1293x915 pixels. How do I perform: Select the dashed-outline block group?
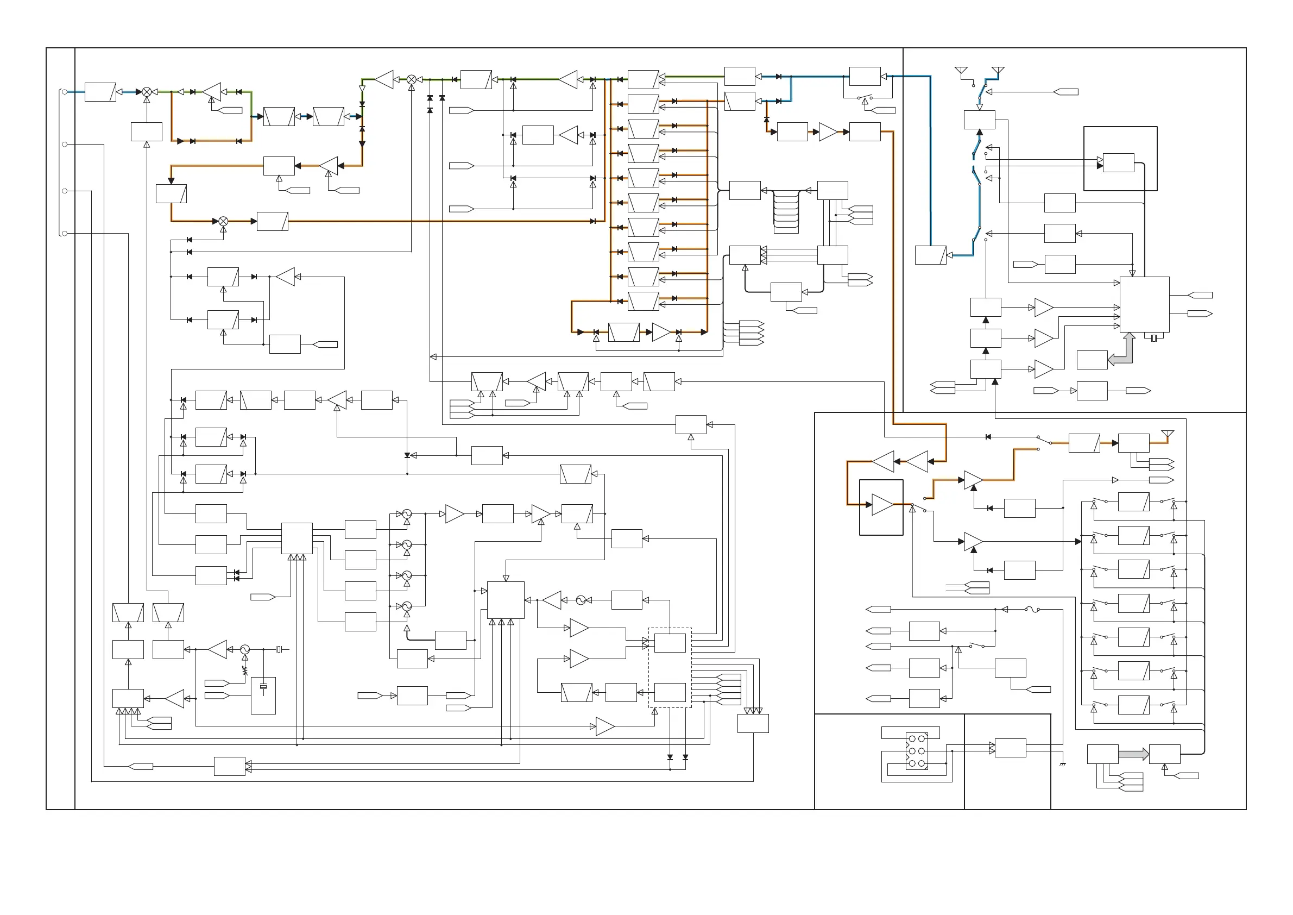coord(670,668)
